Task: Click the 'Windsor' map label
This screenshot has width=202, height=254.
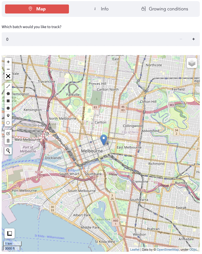Action: click(139, 235)
